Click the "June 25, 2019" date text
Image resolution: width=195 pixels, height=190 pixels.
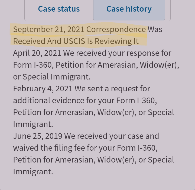(x=38, y=136)
